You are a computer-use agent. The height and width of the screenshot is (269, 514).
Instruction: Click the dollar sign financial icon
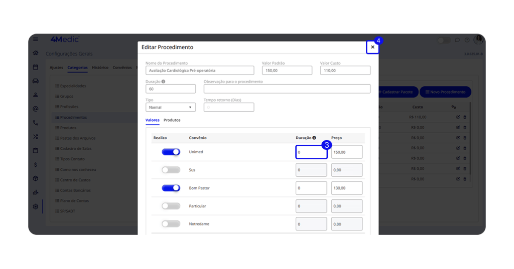pos(36,164)
